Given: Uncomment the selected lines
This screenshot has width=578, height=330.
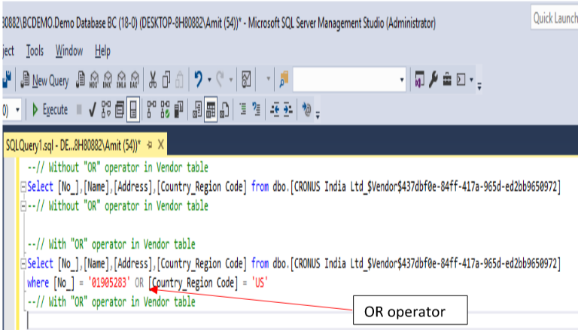Looking at the screenshot, I should coord(256,110).
